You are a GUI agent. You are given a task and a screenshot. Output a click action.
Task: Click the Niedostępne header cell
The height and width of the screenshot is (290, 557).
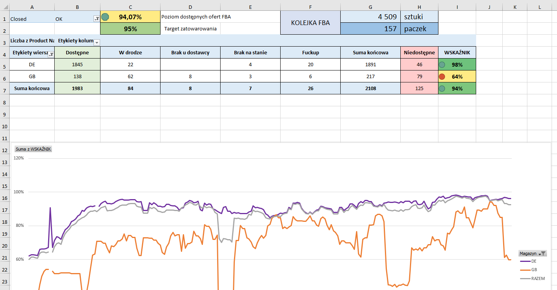coord(419,53)
